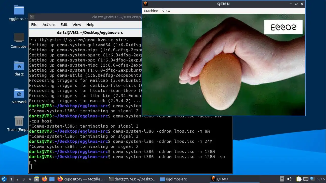Click the 9:15 clock in panel
The height and width of the screenshot is (183, 326).
click(321, 179)
